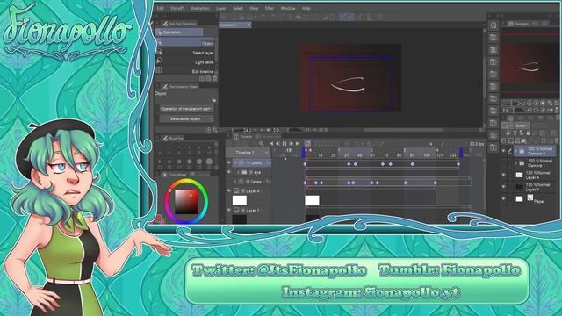Select Layer 4's white cel on the timeline
Viewport: 562px width, 316px height.
click(312, 200)
